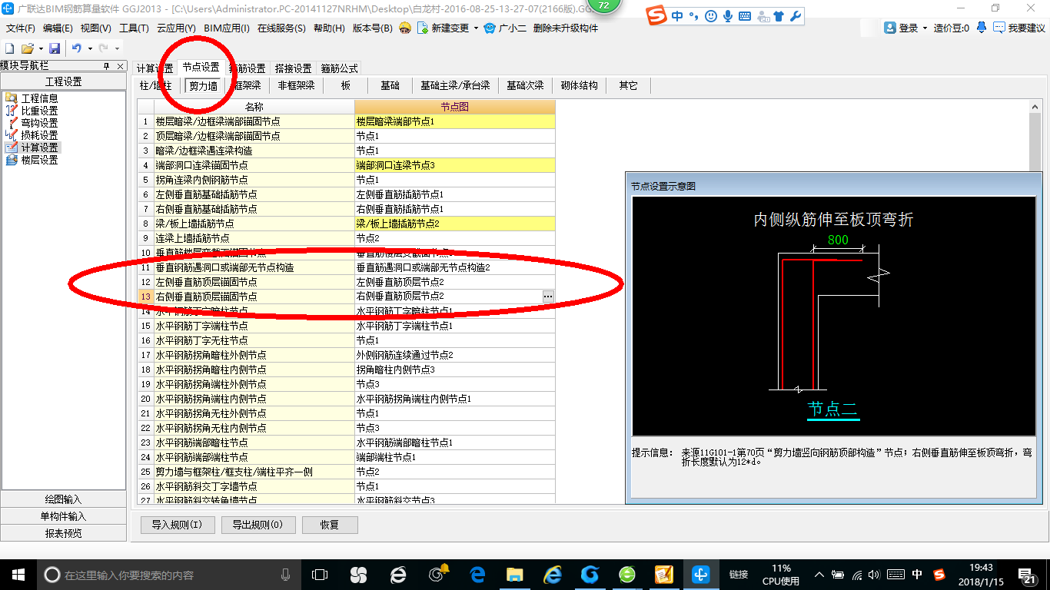Click Sogou wrench settings icon

click(x=796, y=15)
